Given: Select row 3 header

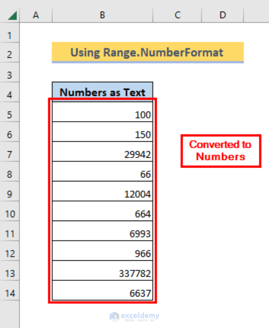Looking at the screenshot, I should [9, 72].
